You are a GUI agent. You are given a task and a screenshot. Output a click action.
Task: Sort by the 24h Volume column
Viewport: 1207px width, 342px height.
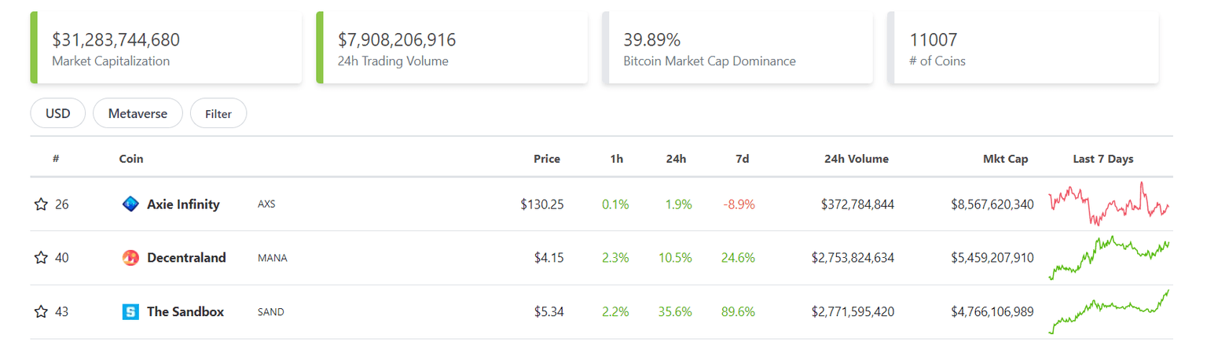coord(856,159)
